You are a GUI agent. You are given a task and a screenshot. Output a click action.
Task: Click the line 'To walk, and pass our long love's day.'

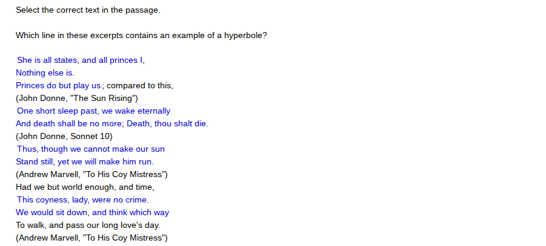coord(88,225)
